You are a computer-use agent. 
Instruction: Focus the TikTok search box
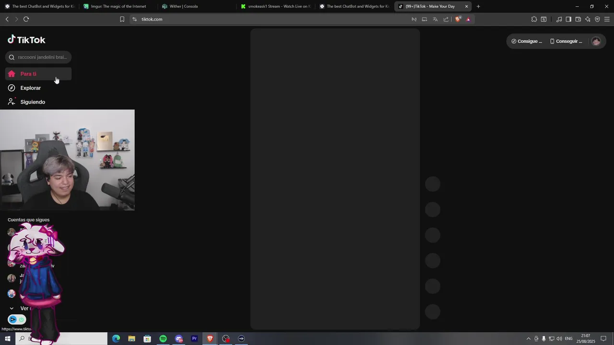pos(38,57)
